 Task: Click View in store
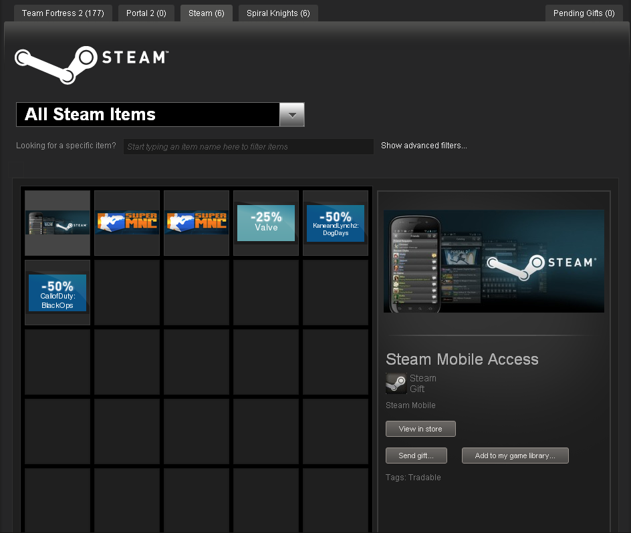pyautogui.click(x=420, y=429)
